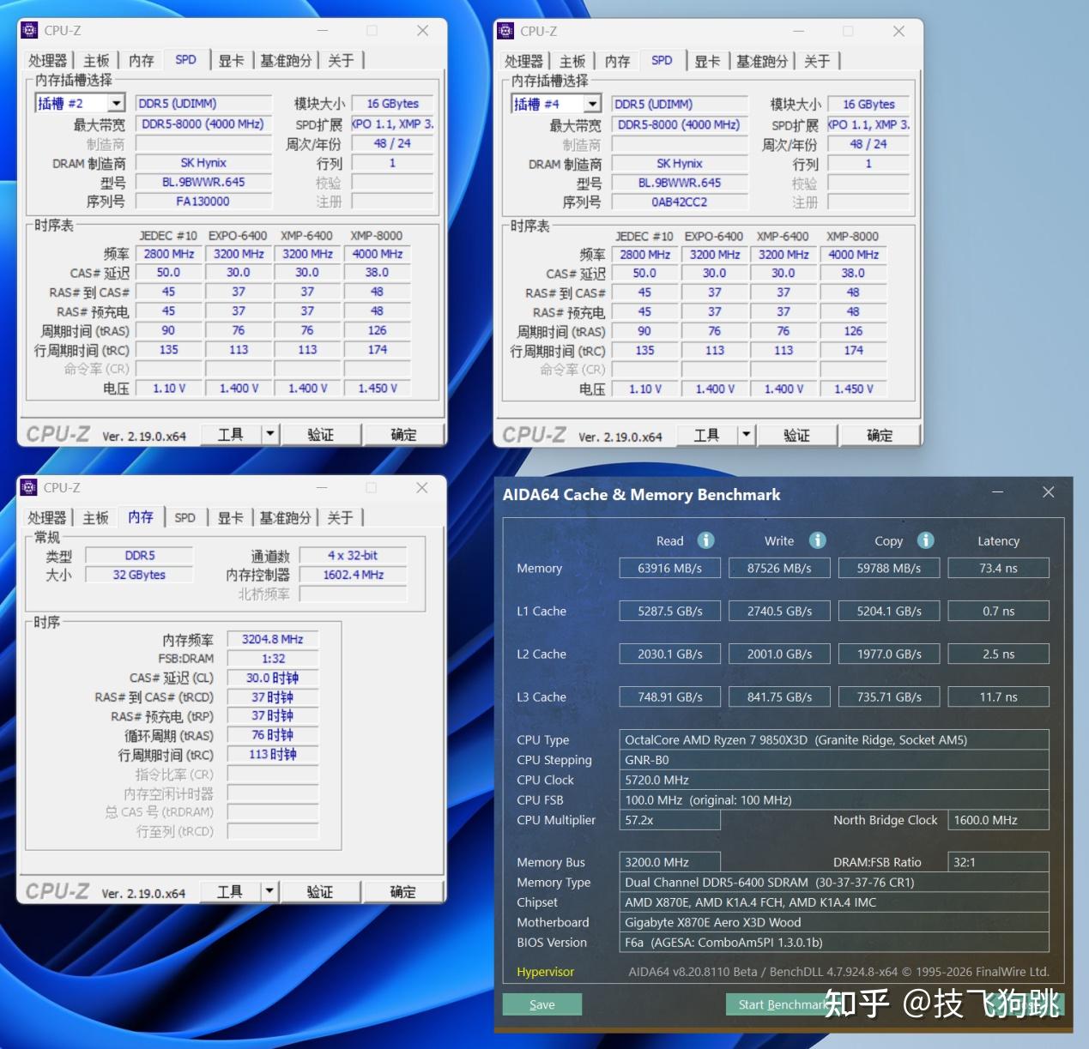Screen dimensions: 1089x1049
Task: Click 验证 button in slot #4 CPU-Z window
Action: (796, 435)
